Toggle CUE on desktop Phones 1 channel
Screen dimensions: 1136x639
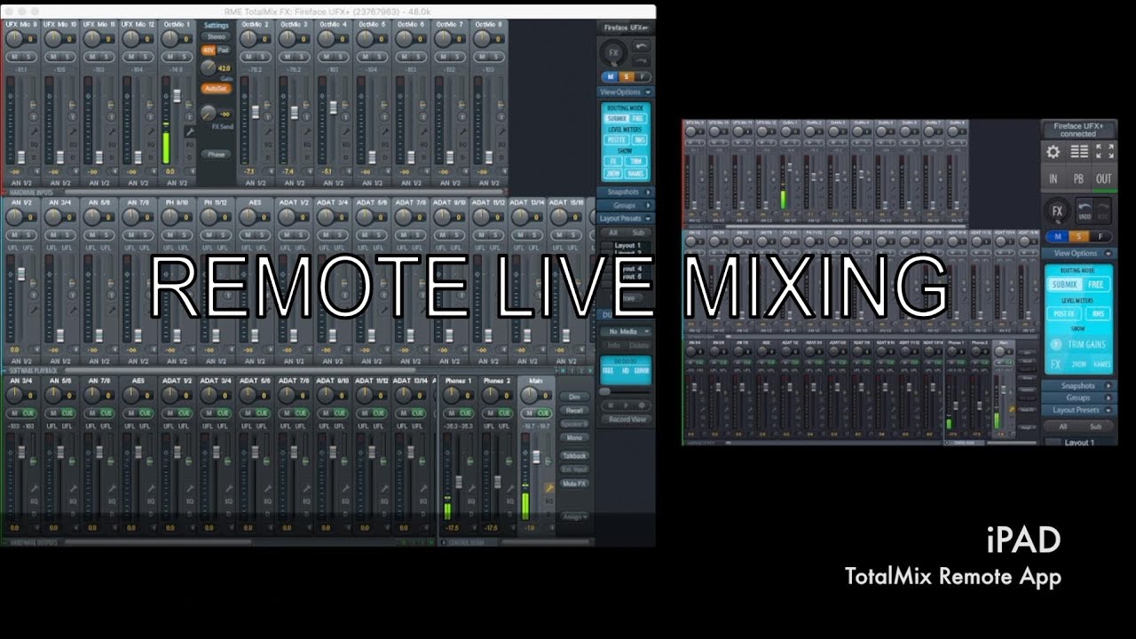pyautogui.click(x=465, y=414)
